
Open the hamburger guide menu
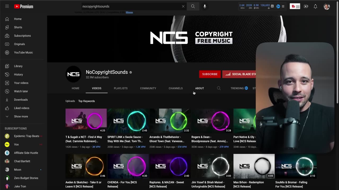pos(7,6)
